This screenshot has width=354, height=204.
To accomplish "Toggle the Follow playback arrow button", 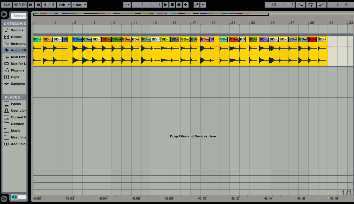I will coord(126,5).
